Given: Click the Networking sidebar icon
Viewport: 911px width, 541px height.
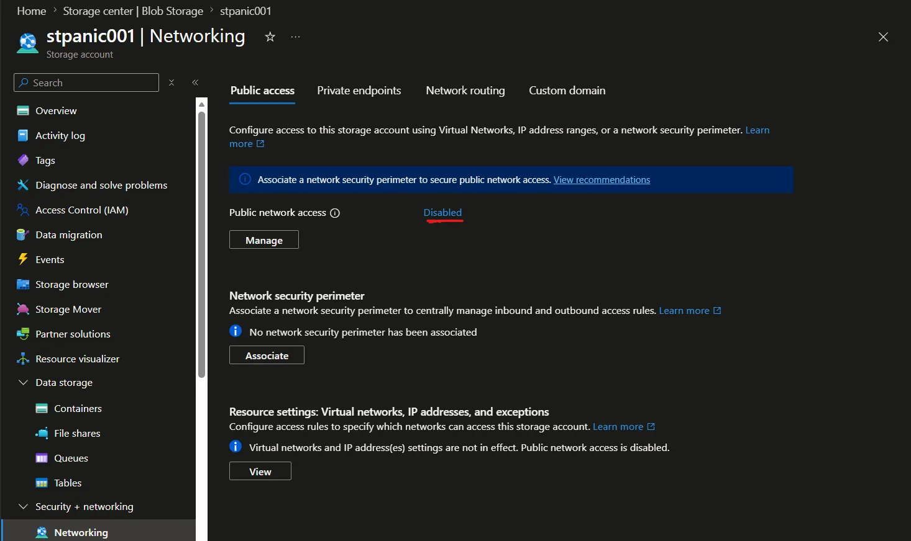Looking at the screenshot, I should (x=42, y=532).
